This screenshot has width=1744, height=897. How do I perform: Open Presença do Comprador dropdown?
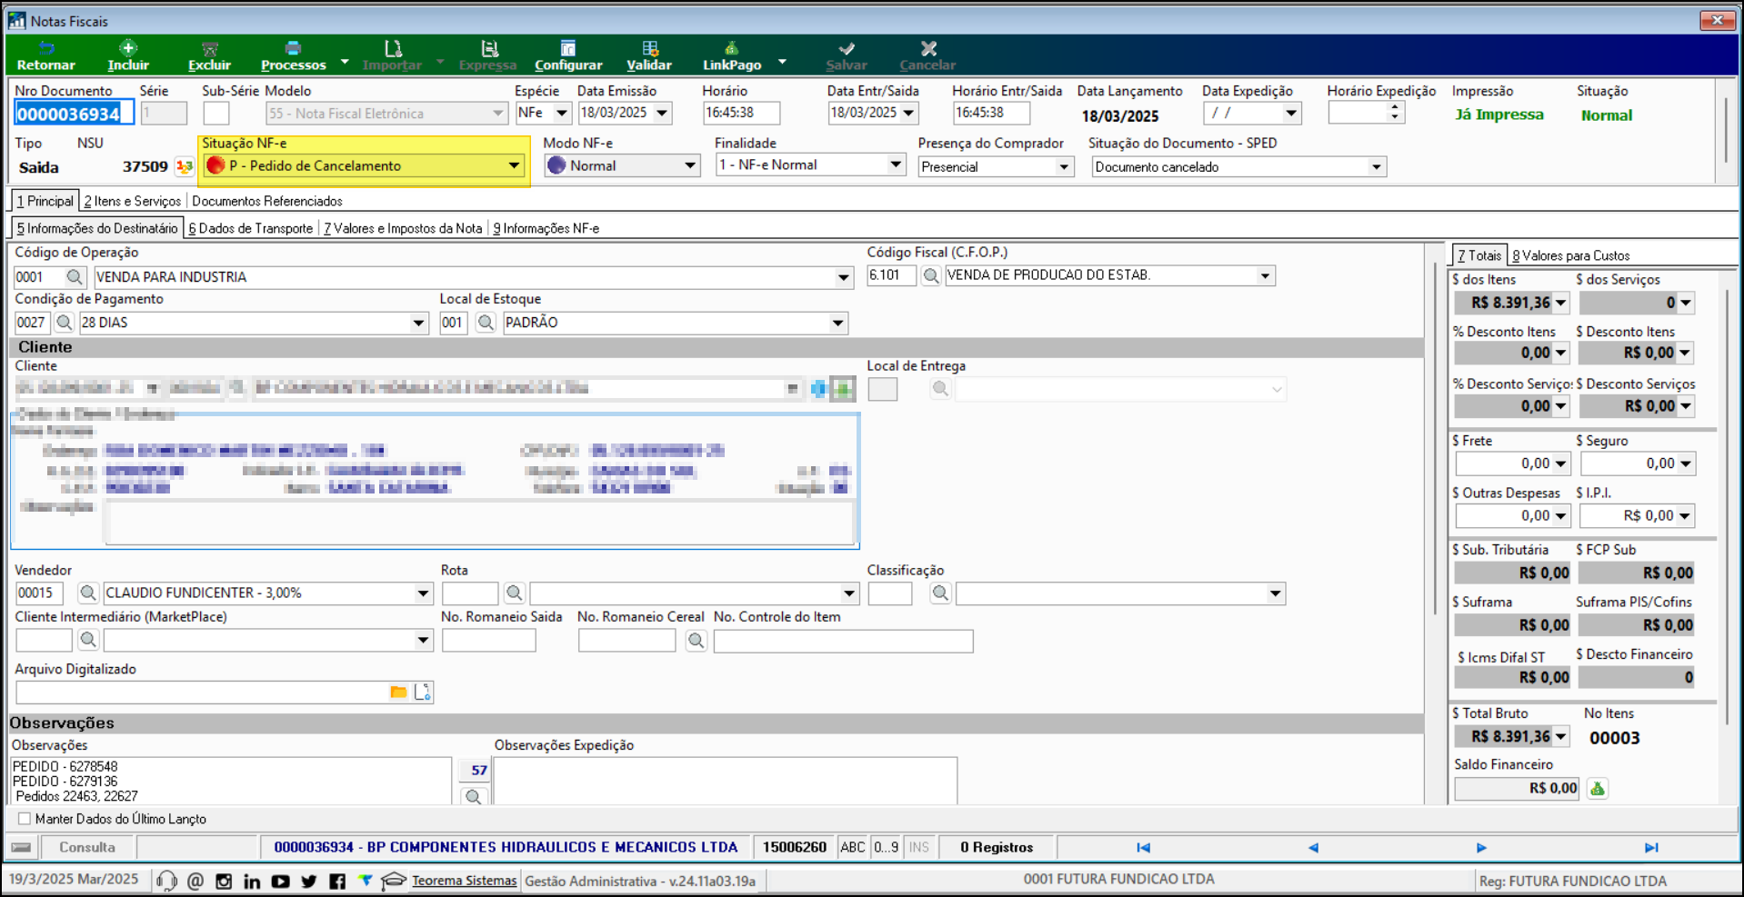pyautogui.click(x=1063, y=166)
